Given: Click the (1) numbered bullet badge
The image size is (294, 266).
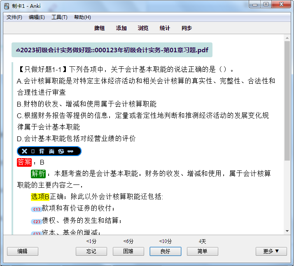Looking at the screenshot, I should pos(36,209).
